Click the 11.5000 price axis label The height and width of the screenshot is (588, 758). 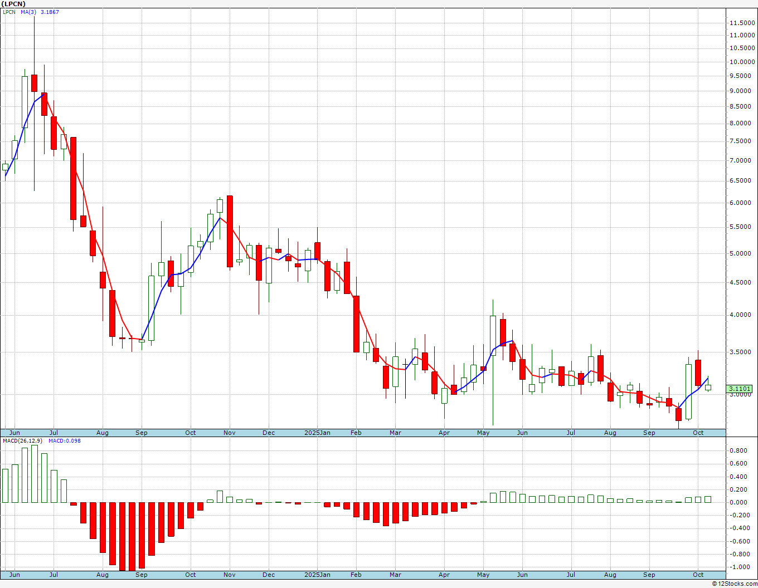[742, 23]
